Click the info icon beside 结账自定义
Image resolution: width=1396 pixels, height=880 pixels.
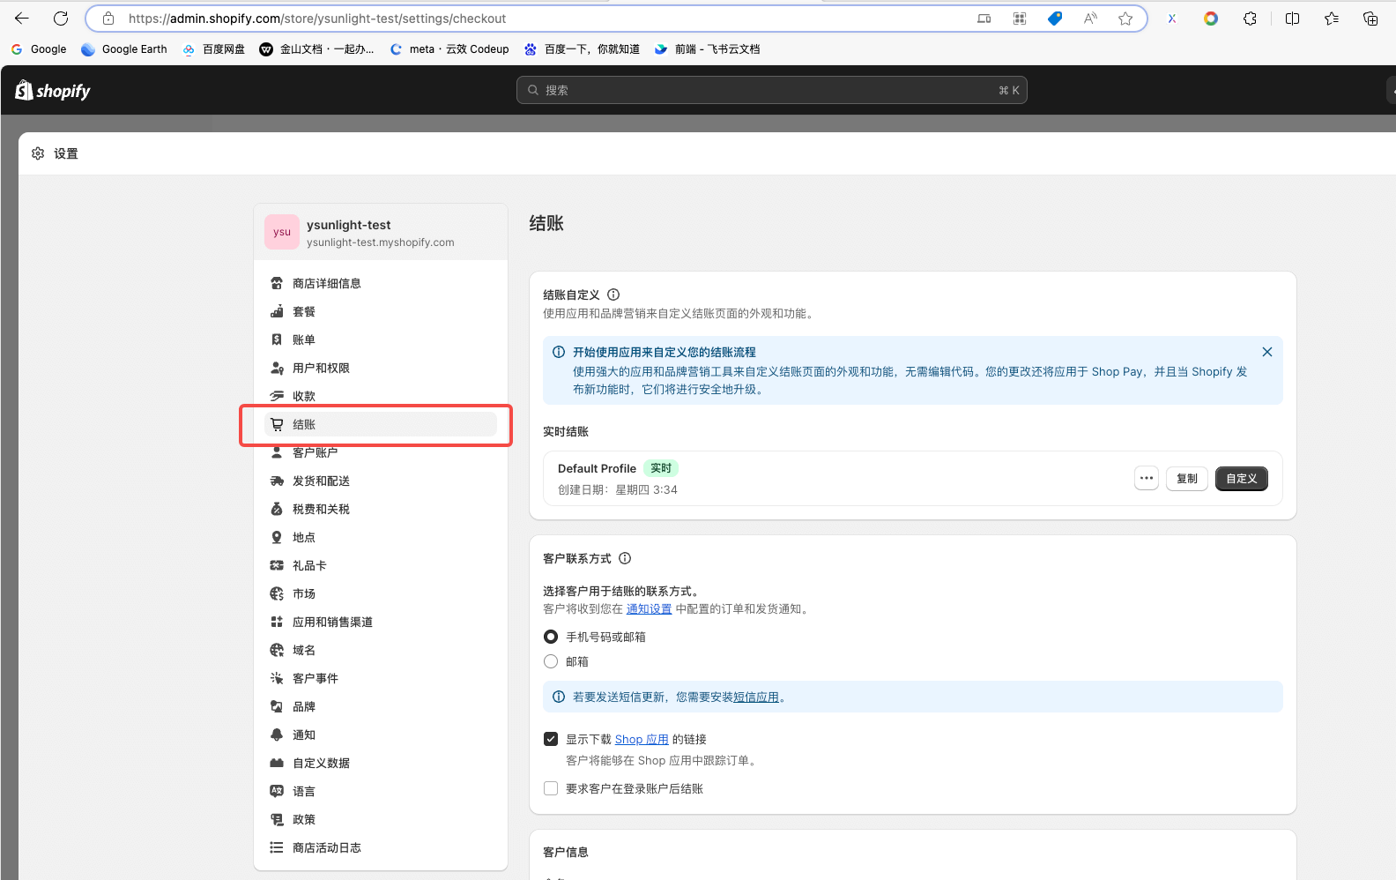pyautogui.click(x=613, y=295)
